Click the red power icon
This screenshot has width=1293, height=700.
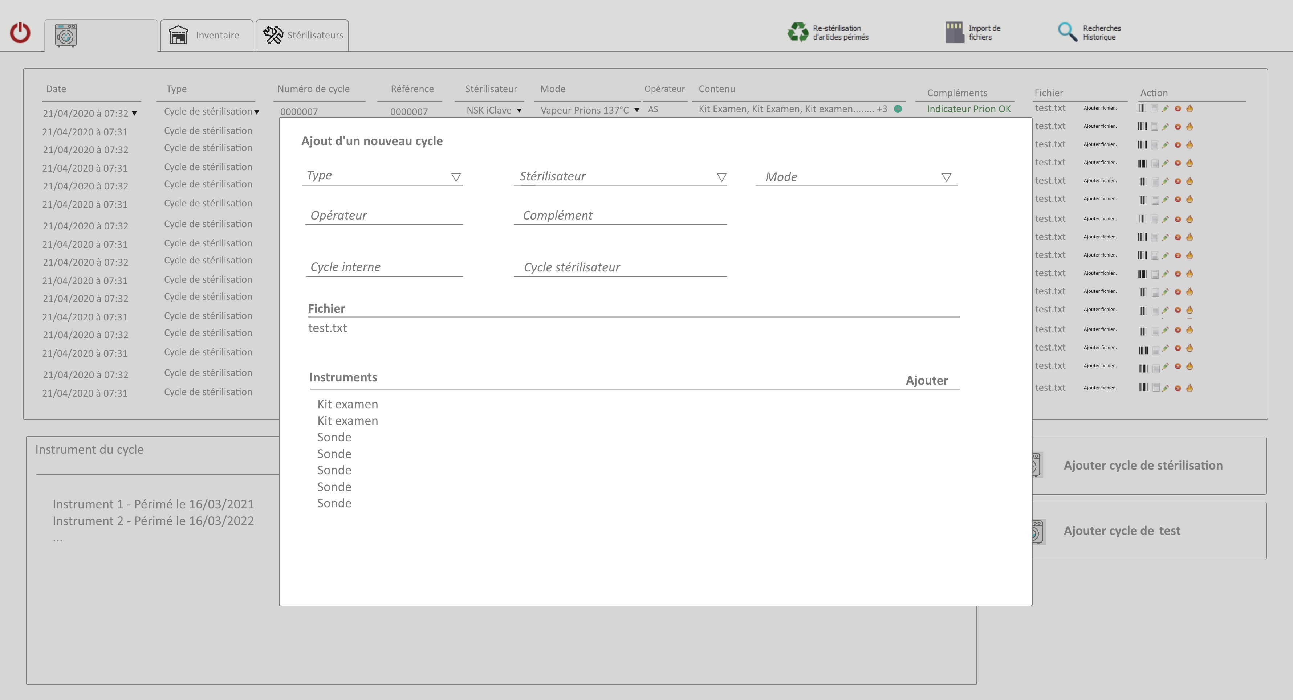pos(20,33)
